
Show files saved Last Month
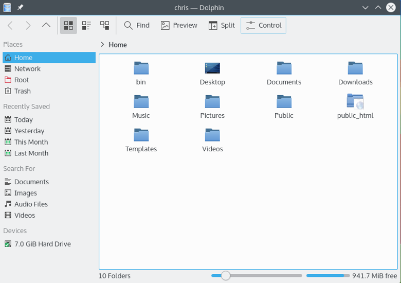pyautogui.click(x=49, y=153)
